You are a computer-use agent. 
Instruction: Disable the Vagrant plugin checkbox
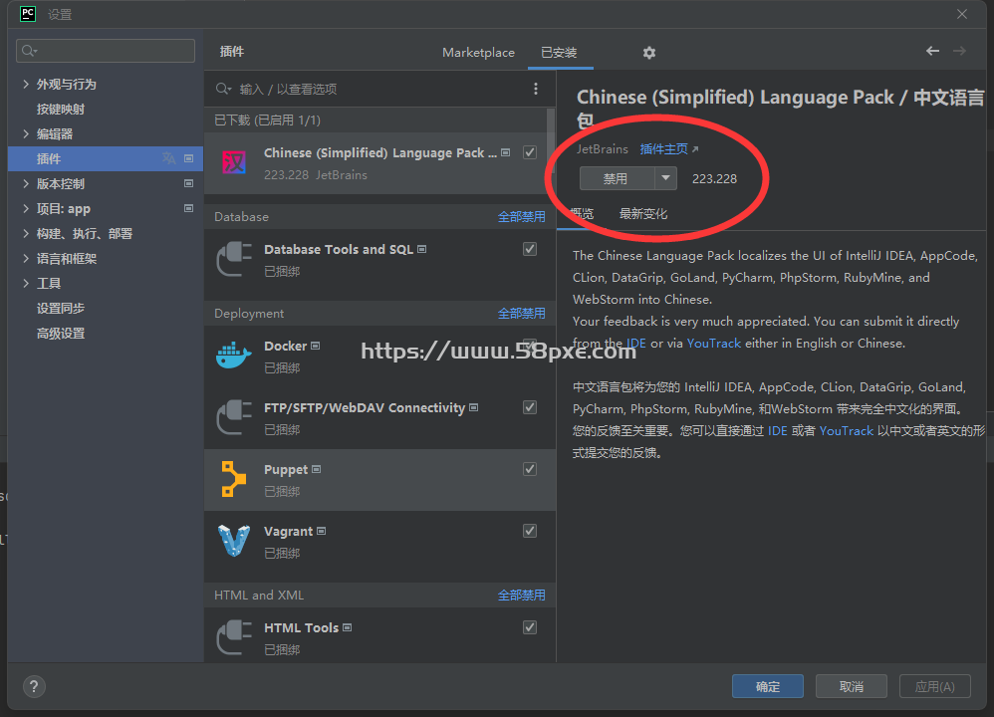point(530,531)
